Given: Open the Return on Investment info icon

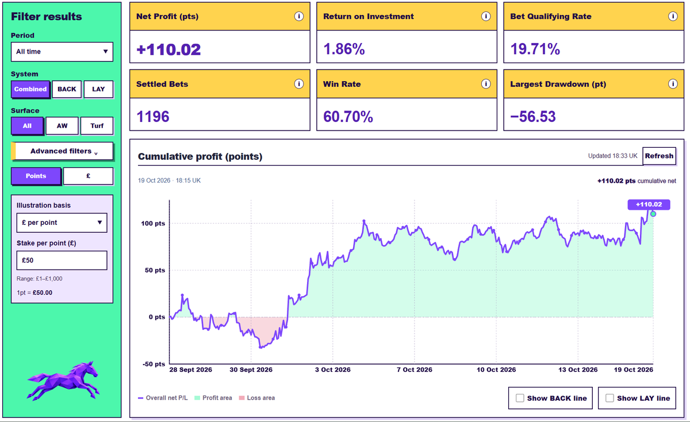Looking at the screenshot, I should 486,17.
